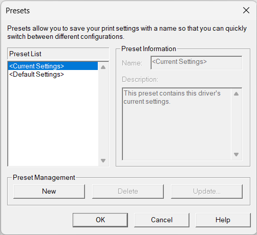
Task: Click the Preset List column header
Action: 58,54
